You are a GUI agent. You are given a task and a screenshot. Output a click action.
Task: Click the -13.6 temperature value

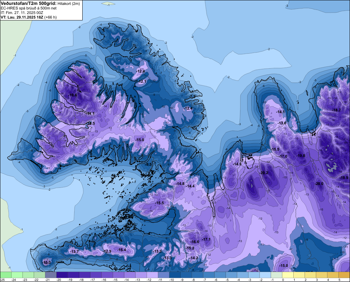(282, 123)
